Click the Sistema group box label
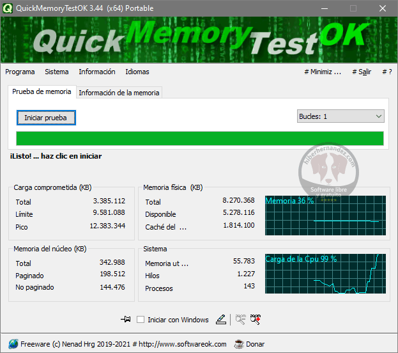This screenshot has height=353, width=398. (155, 249)
